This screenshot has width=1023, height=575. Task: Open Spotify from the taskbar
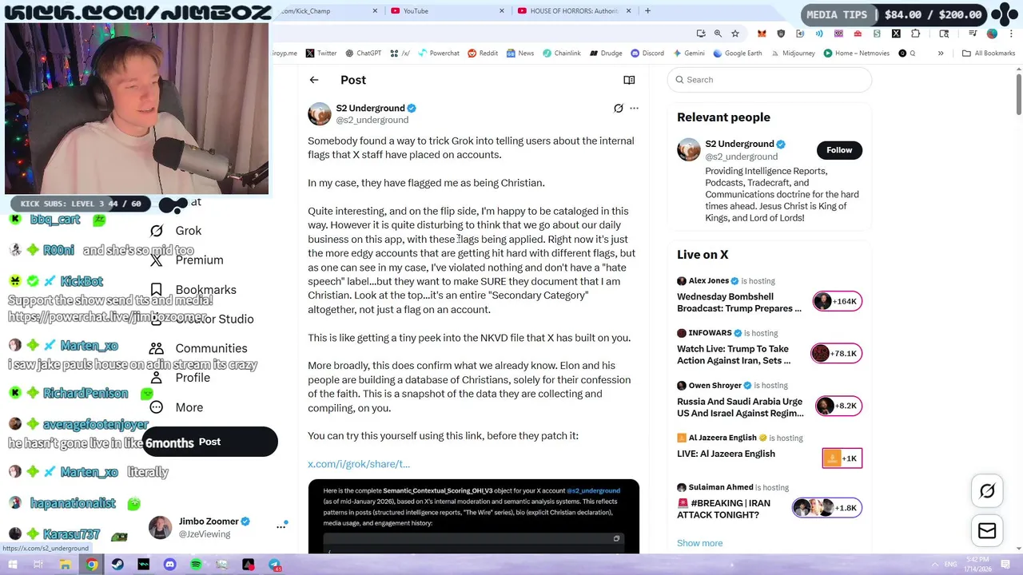pyautogui.click(x=196, y=565)
